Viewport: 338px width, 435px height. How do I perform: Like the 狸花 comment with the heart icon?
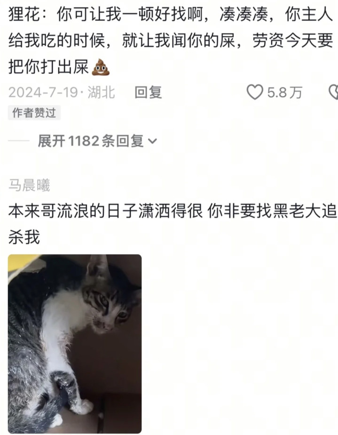click(x=255, y=92)
